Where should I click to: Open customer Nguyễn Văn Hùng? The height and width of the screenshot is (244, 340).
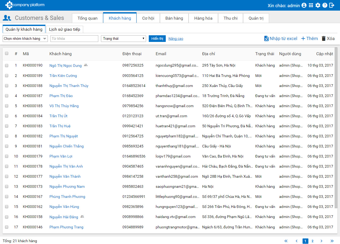click(64, 207)
